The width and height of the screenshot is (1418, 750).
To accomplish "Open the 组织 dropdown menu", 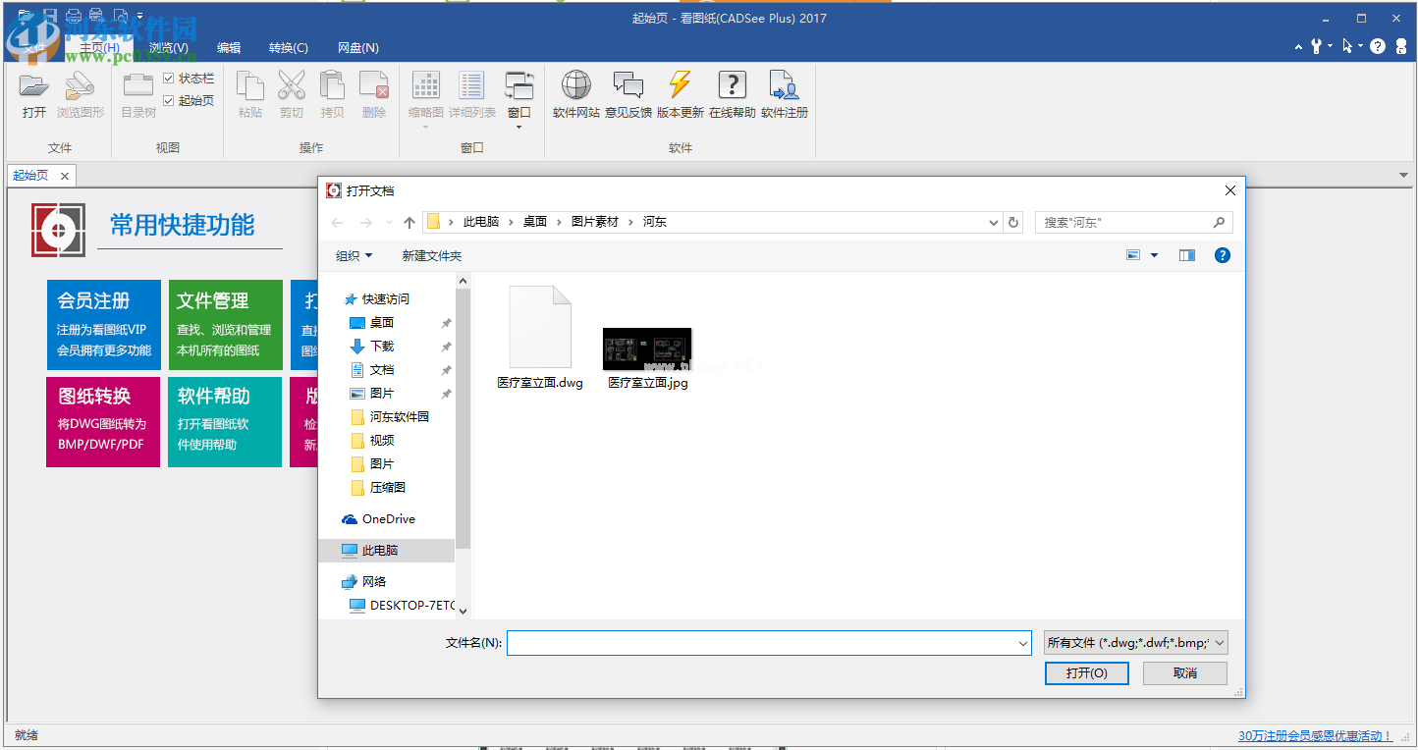I will [354, 255].
